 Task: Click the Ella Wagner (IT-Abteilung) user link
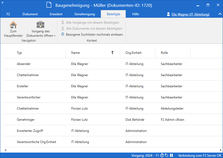click(x=190, y=14)
